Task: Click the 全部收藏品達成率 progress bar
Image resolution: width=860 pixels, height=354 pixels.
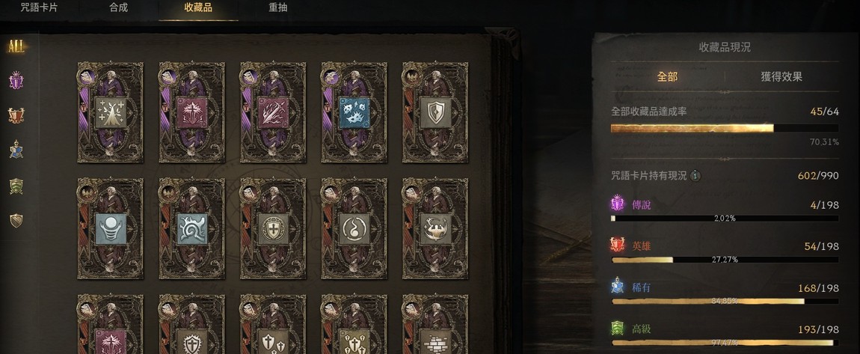Action: click(725, 129)
